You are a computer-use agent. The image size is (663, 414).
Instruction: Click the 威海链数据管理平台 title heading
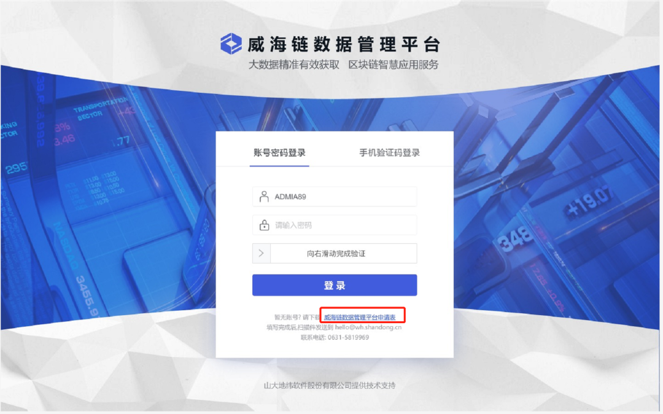point(344,44)
